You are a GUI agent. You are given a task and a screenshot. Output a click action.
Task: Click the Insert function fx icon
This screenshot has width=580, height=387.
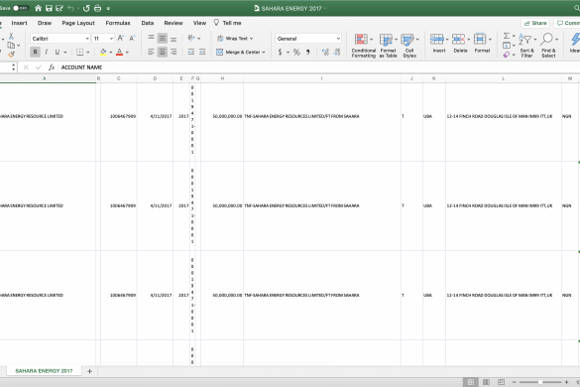[52, 67]
